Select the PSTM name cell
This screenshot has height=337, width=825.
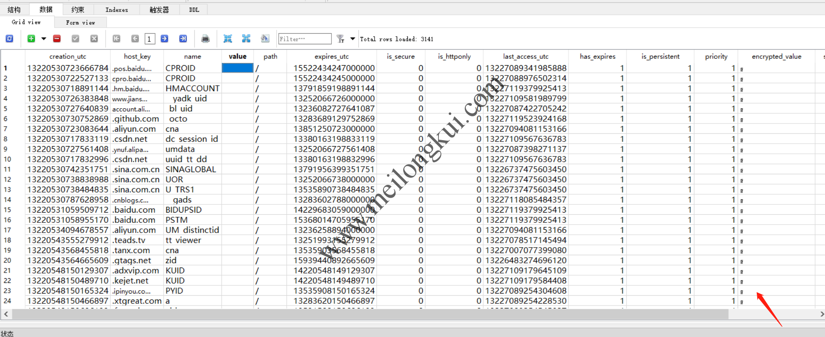(193, 220)
